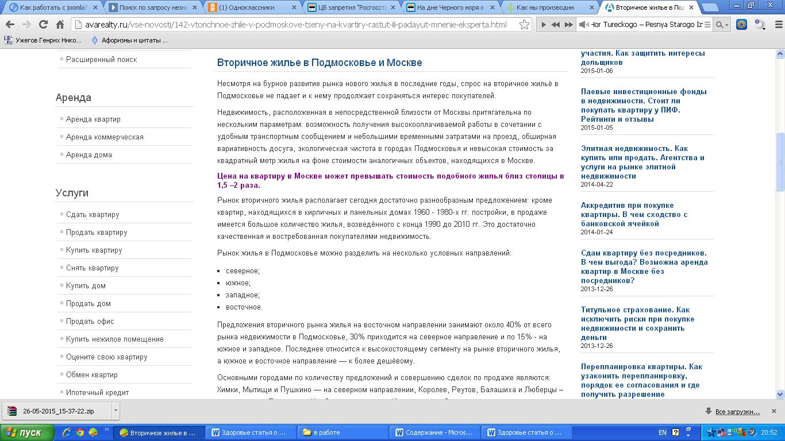Open the 'Обмен квартир' service link
This screenshot has height=441, width=785.
pos(92,374)
